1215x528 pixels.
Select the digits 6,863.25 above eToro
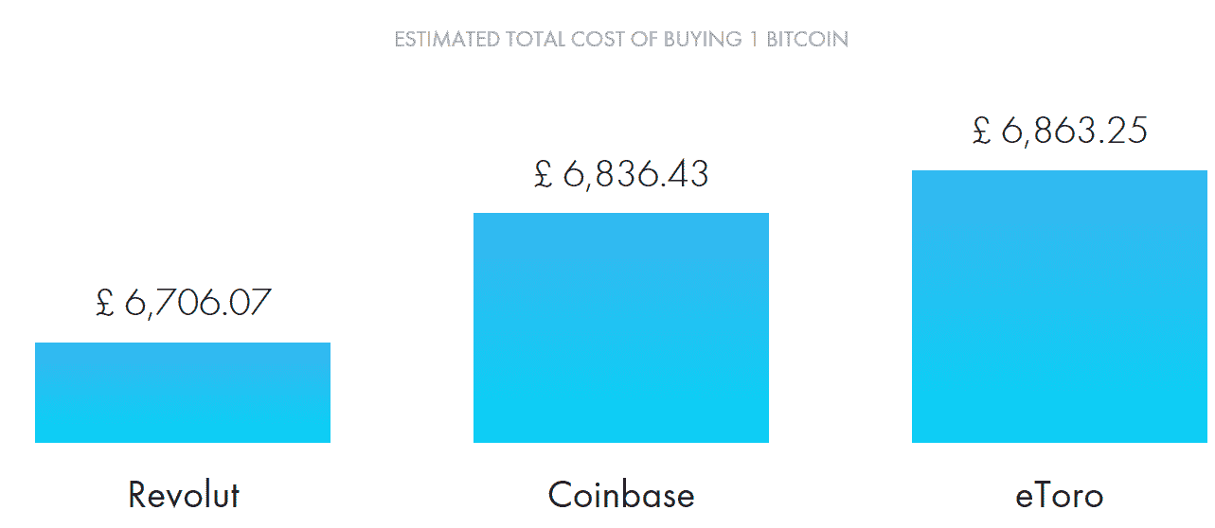[1074, 131]
